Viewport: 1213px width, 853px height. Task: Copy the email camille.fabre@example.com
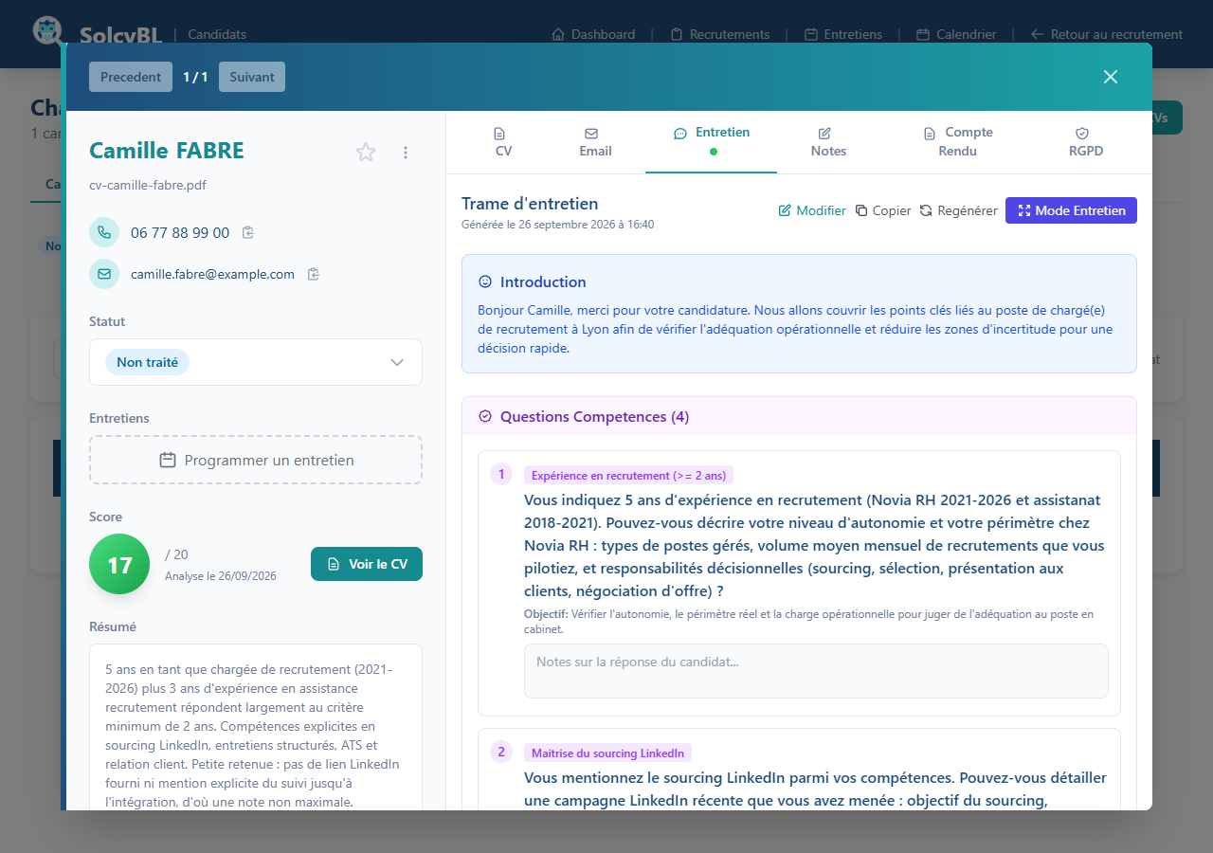[314, 274]
